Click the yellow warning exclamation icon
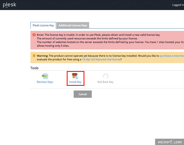The height and width of the screenshot is (145, 184). click(34, 56)
